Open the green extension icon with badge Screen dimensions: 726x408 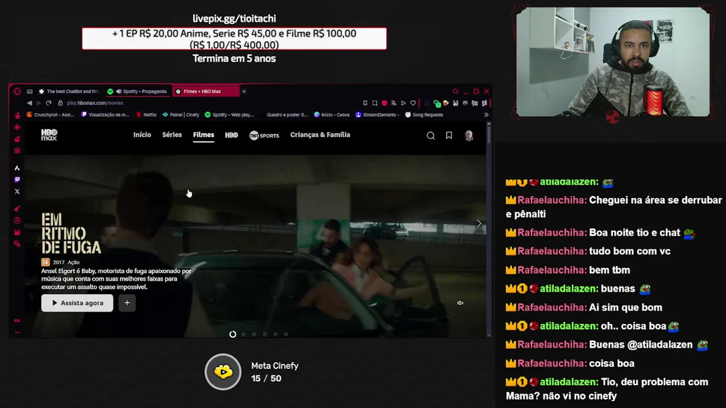point(437,104)
